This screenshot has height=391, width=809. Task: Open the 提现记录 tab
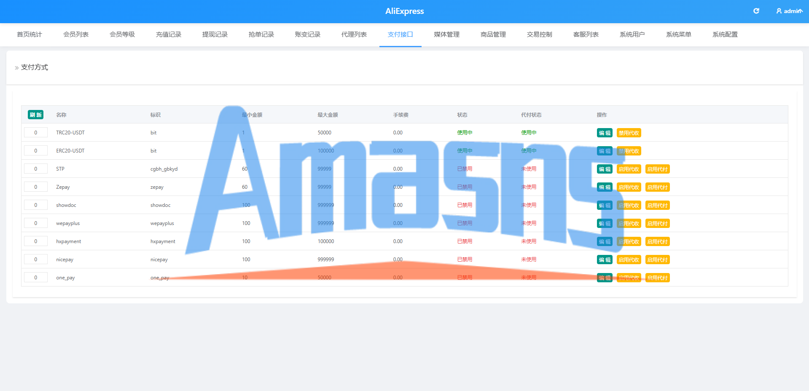point(215,35)
